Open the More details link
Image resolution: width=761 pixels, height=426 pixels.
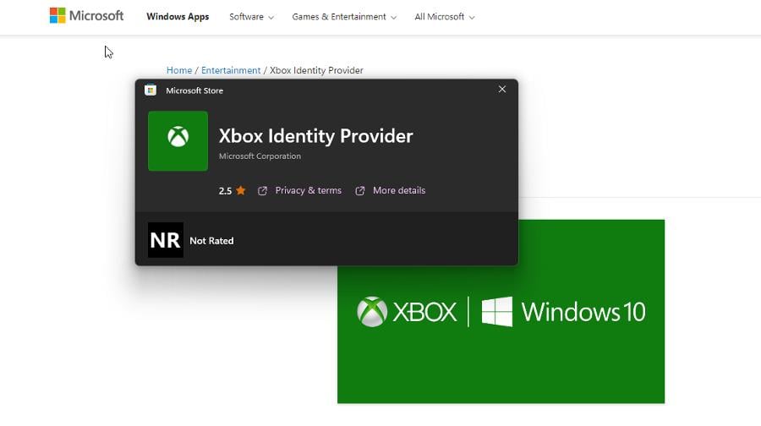[x=399, y=191]
